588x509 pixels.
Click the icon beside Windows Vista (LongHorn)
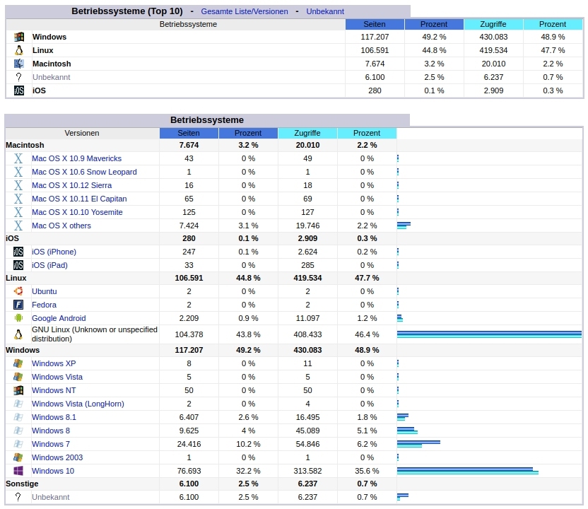(18, 404)
